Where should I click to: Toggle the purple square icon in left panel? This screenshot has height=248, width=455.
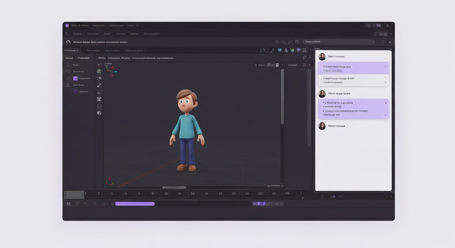coord(75,78)
